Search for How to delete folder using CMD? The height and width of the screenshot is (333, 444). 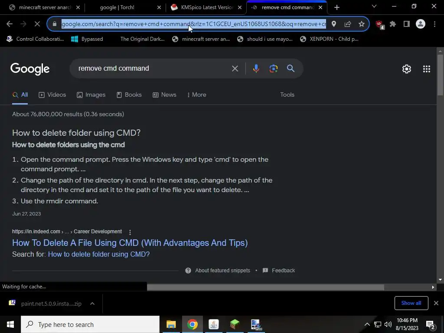coord(99,254)
